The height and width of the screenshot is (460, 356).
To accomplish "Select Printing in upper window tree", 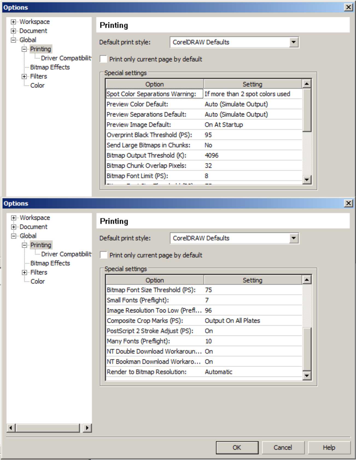I will tap(41, 49).
